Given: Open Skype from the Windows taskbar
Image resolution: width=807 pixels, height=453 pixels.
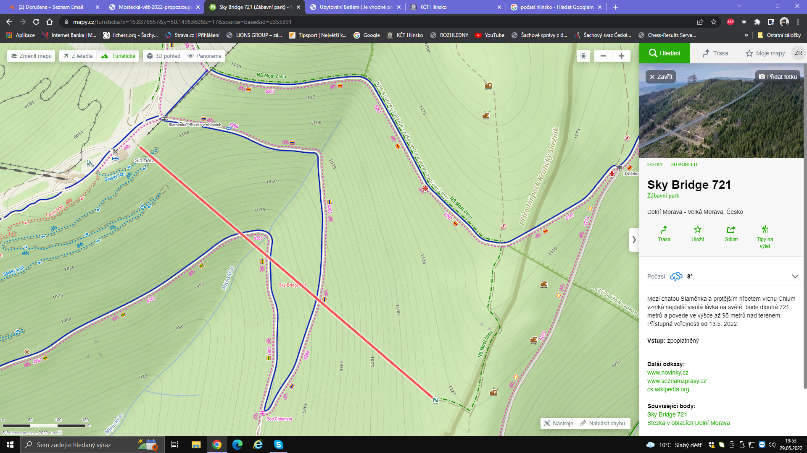Looking at the screenshot, I should click(x=278, y=445).
